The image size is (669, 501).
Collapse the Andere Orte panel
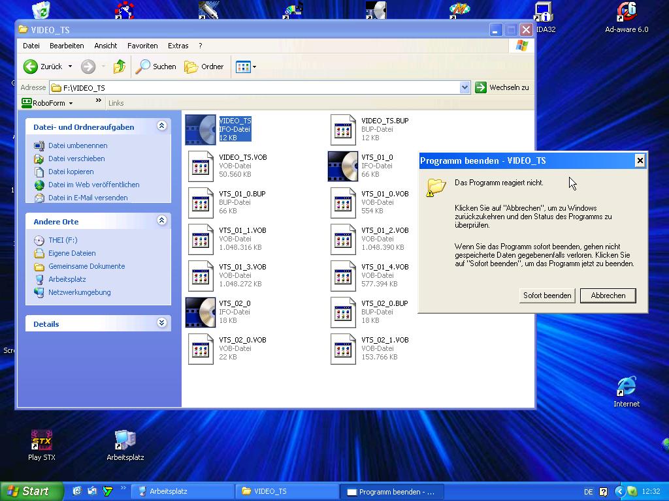click(162, 220)
